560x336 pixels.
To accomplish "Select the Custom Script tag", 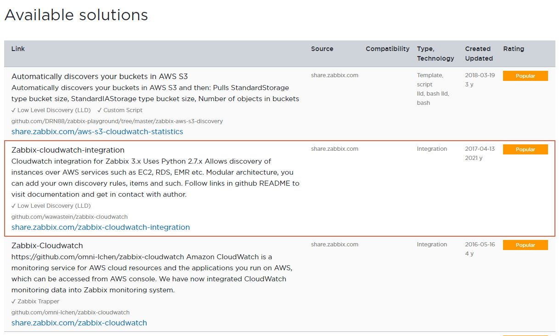I will [x=120, y=110].
